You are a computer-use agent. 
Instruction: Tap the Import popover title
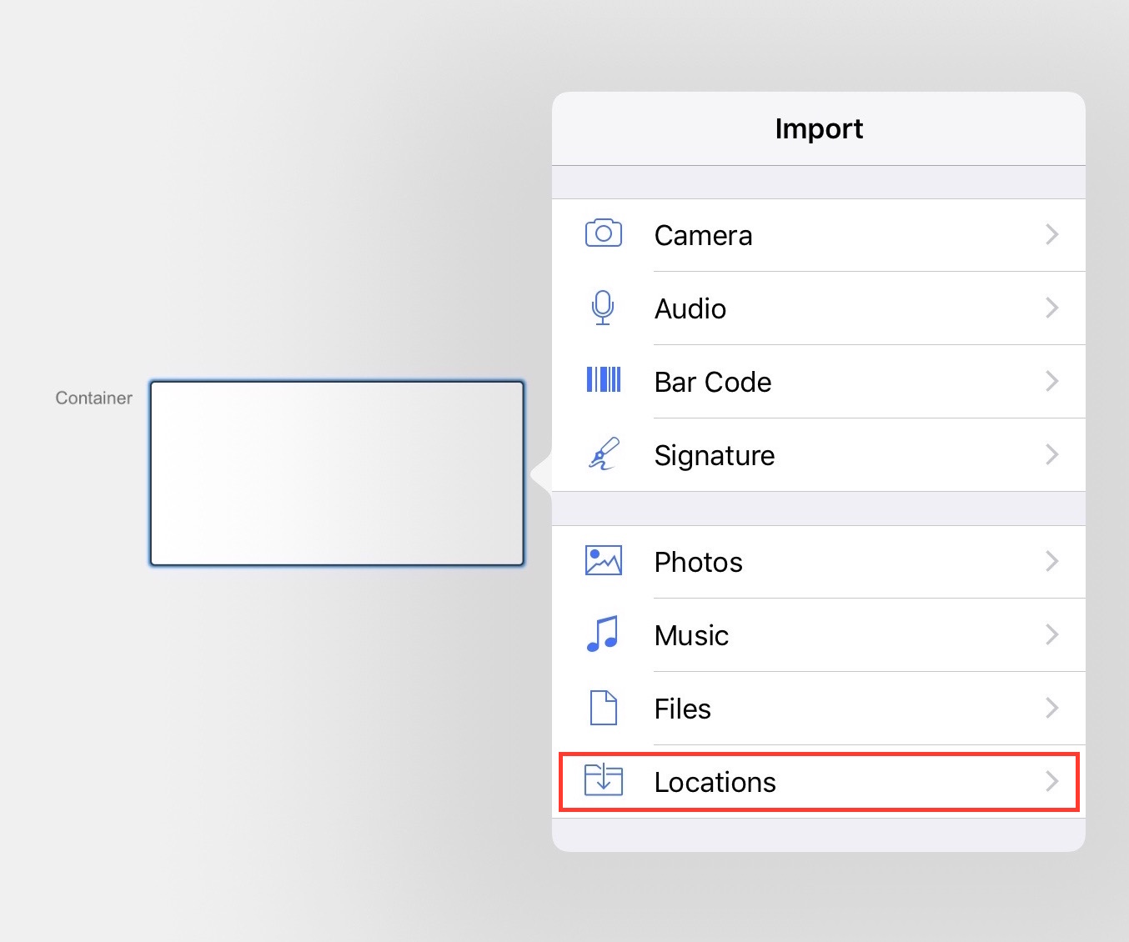click(x=819, y=128)
